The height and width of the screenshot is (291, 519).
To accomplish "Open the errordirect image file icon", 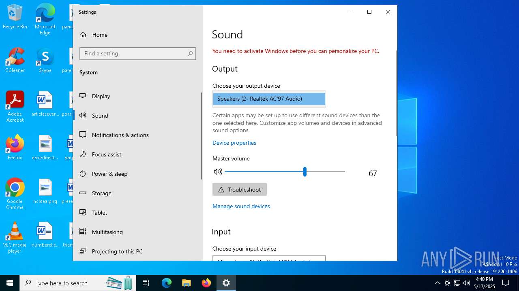I will (45, 148).
